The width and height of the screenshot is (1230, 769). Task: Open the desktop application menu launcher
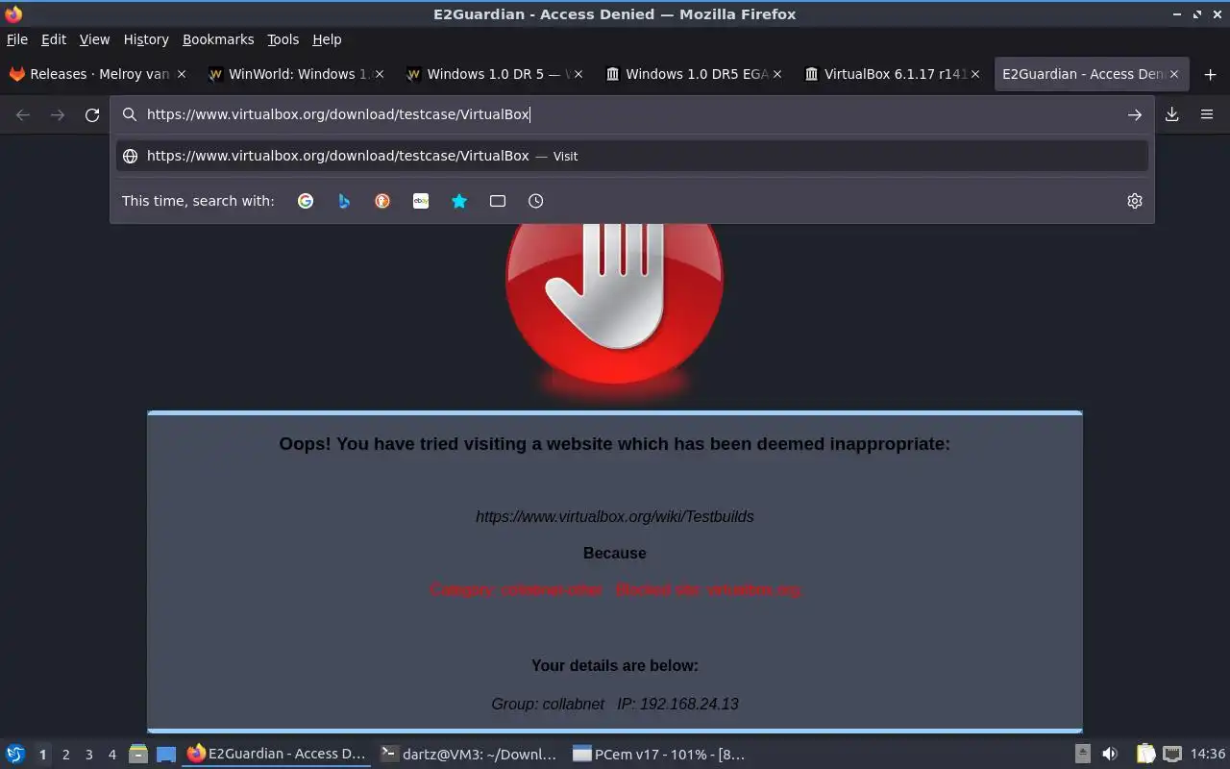(x=15, y=754)
